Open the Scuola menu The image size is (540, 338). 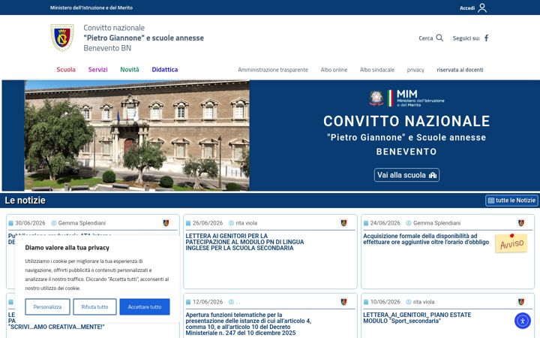coord(66,70)
